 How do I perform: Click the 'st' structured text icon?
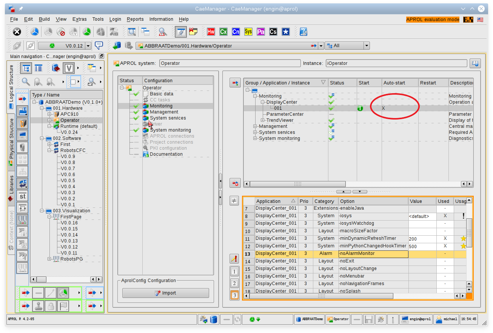click(x=22, y=196)
